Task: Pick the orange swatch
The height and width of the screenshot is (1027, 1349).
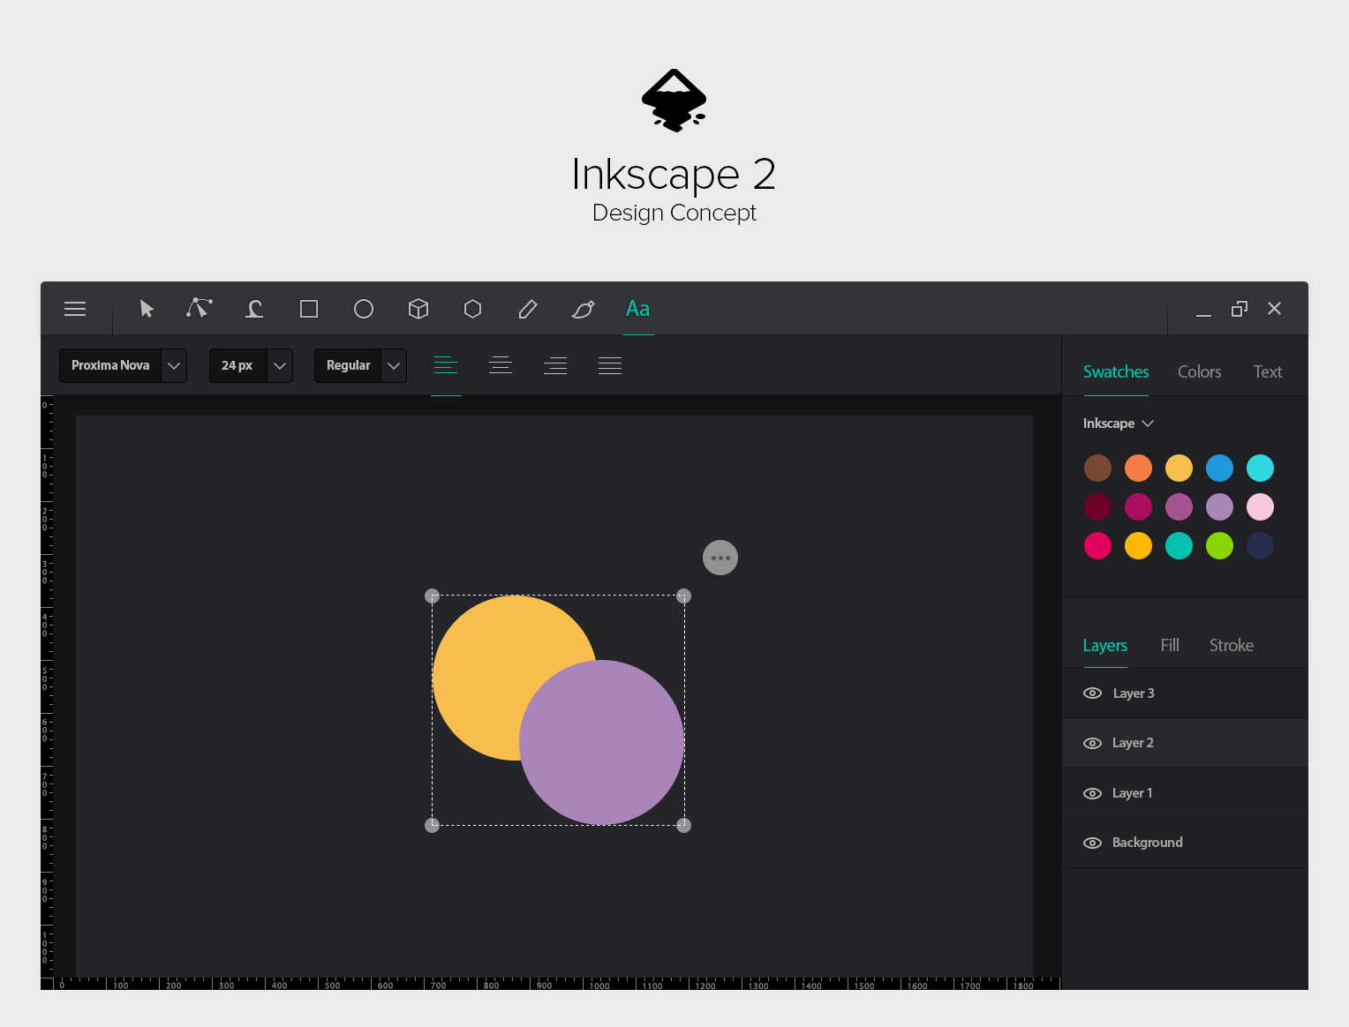Action: tap(1138, 468)
